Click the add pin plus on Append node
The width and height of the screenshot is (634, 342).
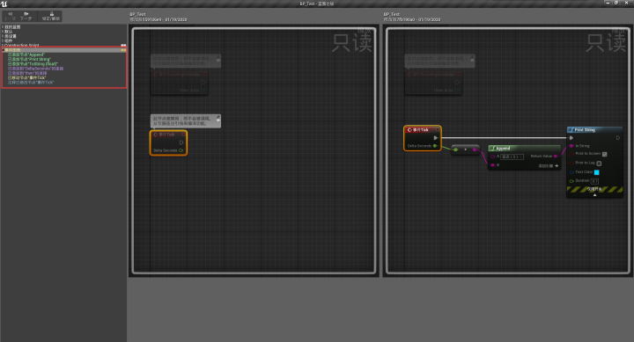[557, 165]
